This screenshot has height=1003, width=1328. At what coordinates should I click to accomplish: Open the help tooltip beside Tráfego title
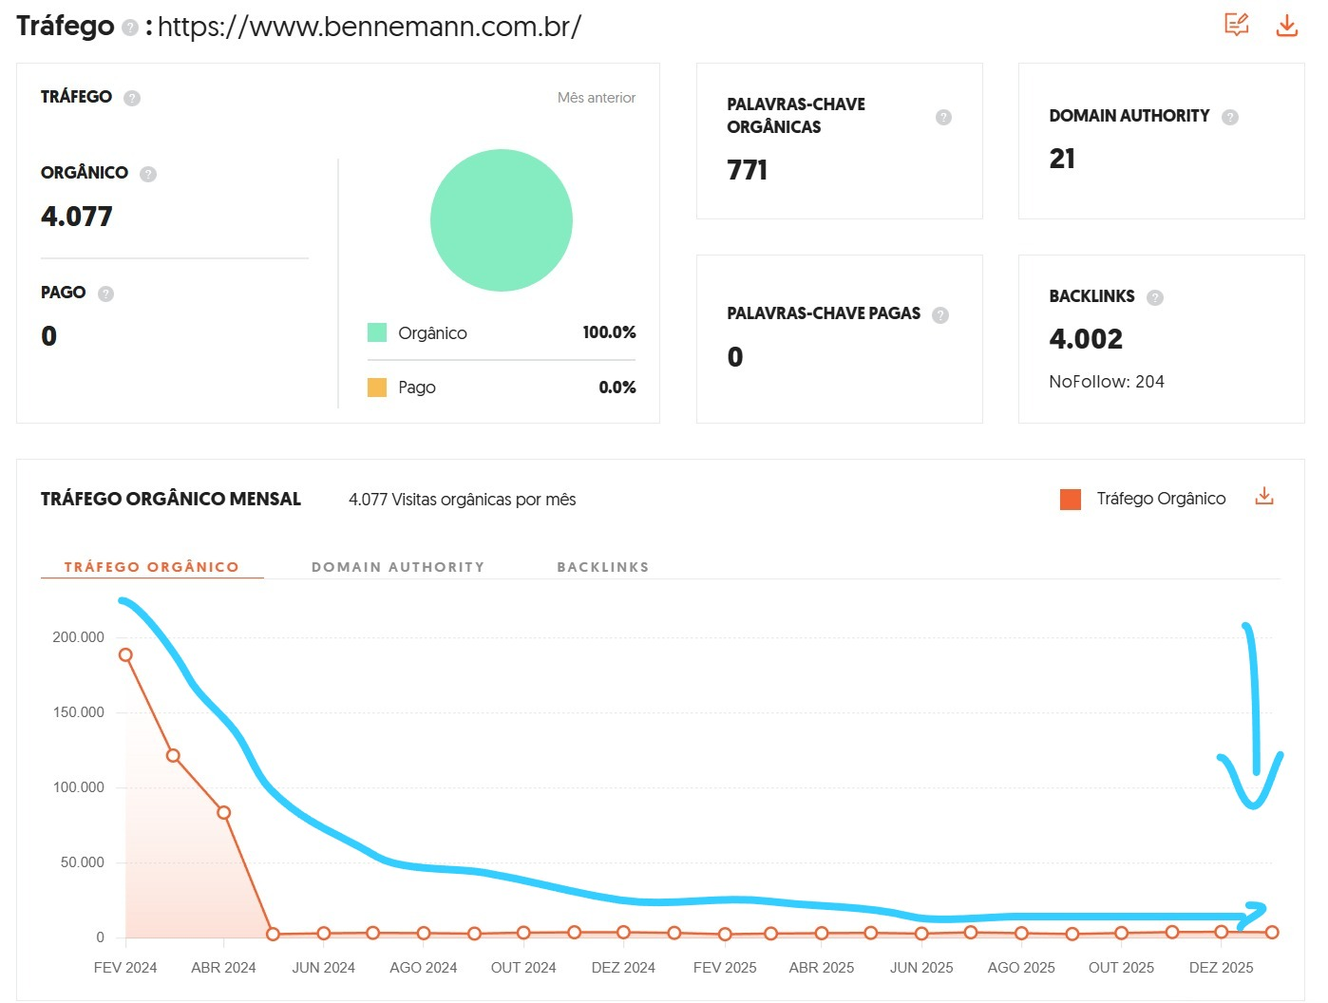click(x=128, y=27)
